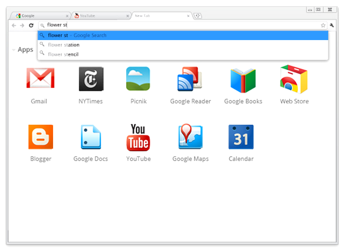Switch to the YouTube tab

(x=101, y=16)
